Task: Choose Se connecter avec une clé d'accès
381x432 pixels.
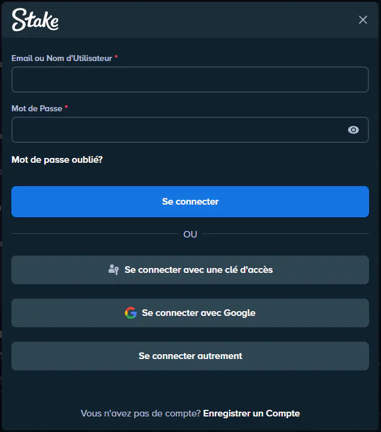Action: pos(198,270)
